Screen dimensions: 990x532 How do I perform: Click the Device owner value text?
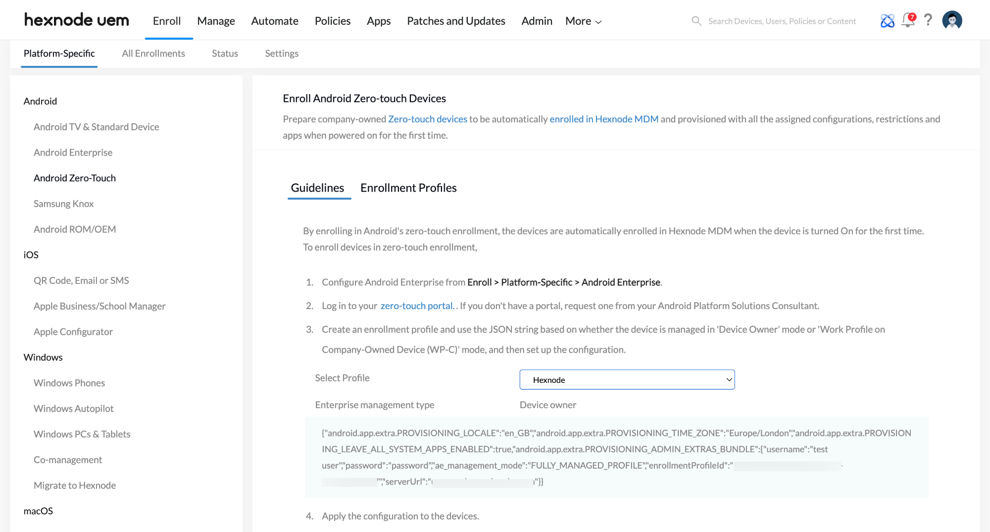pyautogui.click(x=548, y=405)
